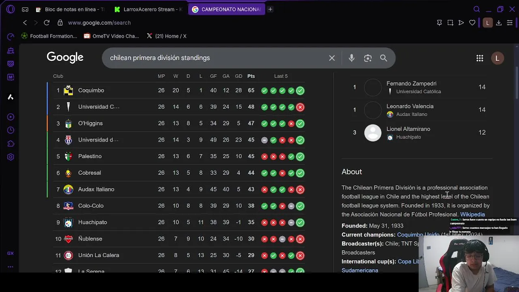519x292 pixels.
Task: Open Extensions puzzle icon in sidebar
Action: tap(11, 144)
